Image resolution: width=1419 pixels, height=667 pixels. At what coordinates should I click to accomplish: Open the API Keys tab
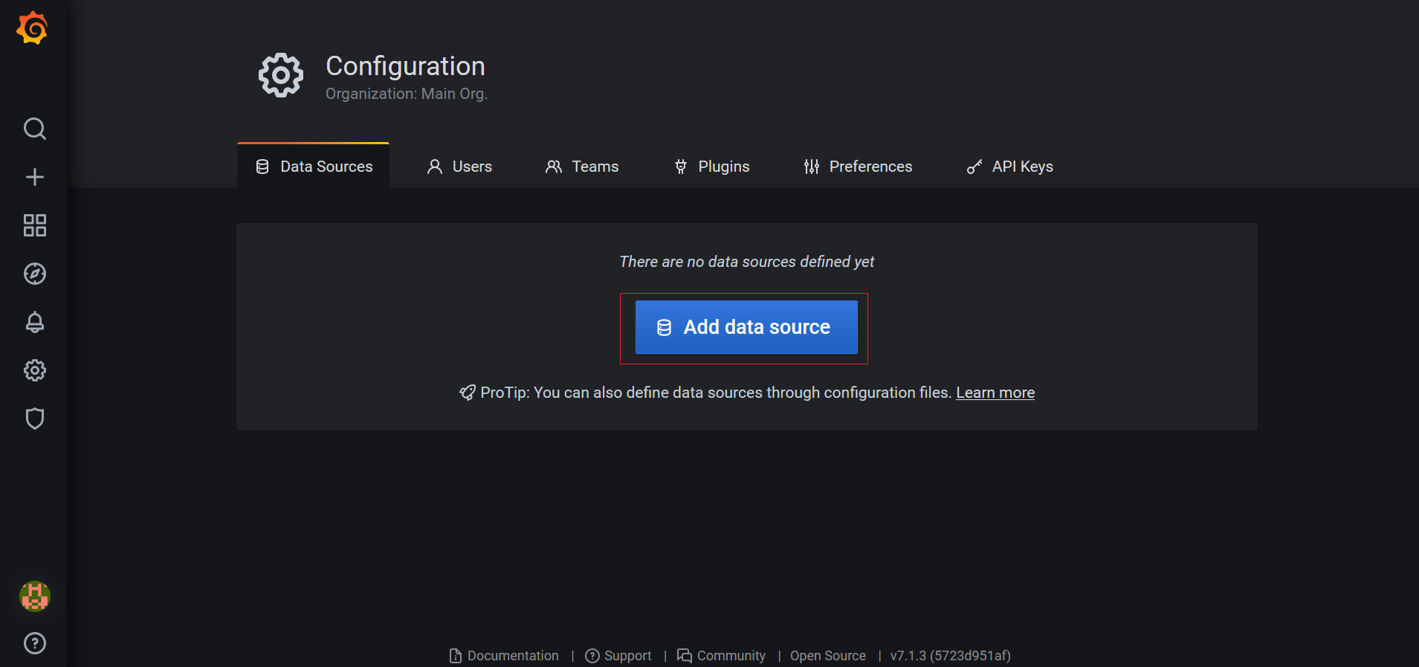pos(1009,167)
